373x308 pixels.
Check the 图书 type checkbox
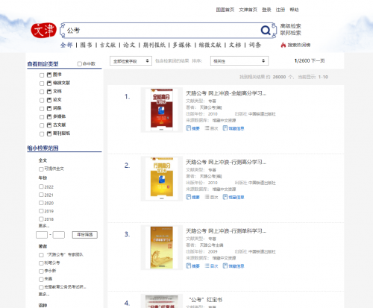click(x=42, y=75)
